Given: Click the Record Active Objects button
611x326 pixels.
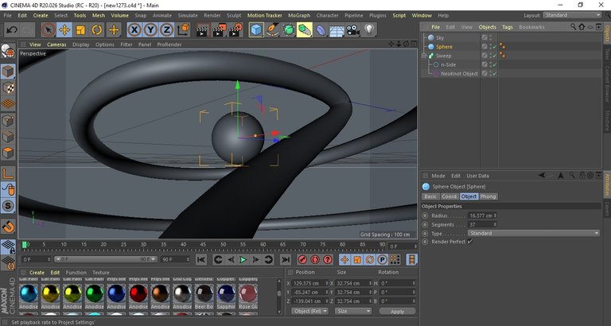Looking at the screenshot, I should tap(302, 259).
